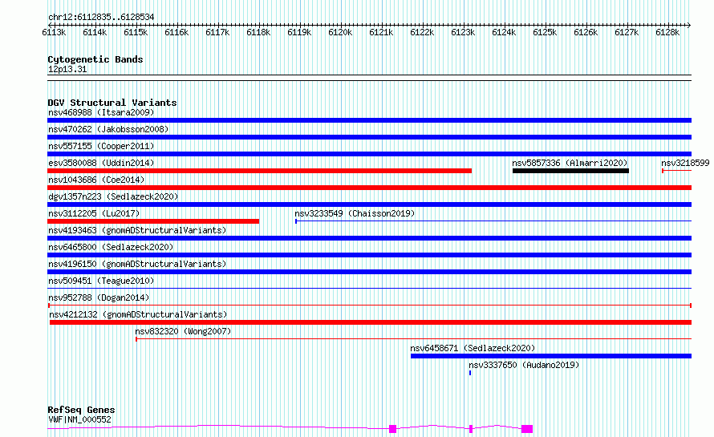714x437 pixels.
Task: Click the DGV Structural Variants track title
Action: point(112,103)
